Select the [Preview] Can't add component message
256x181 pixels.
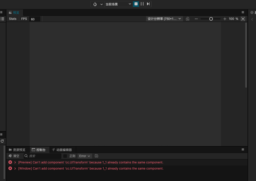91,162
